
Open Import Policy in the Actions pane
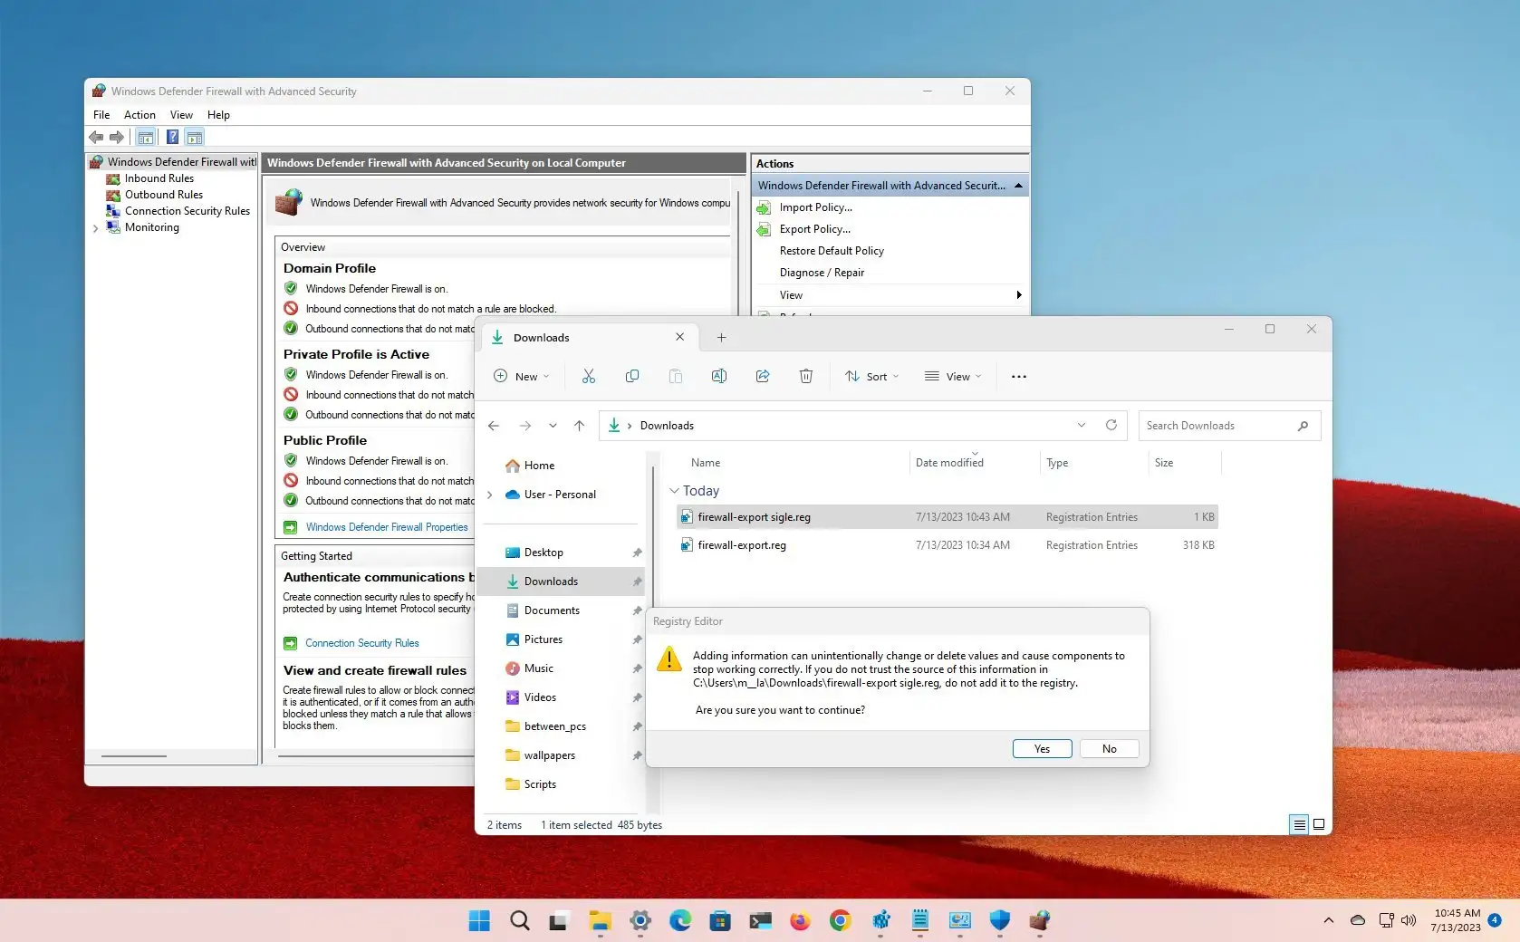(814, 207)
